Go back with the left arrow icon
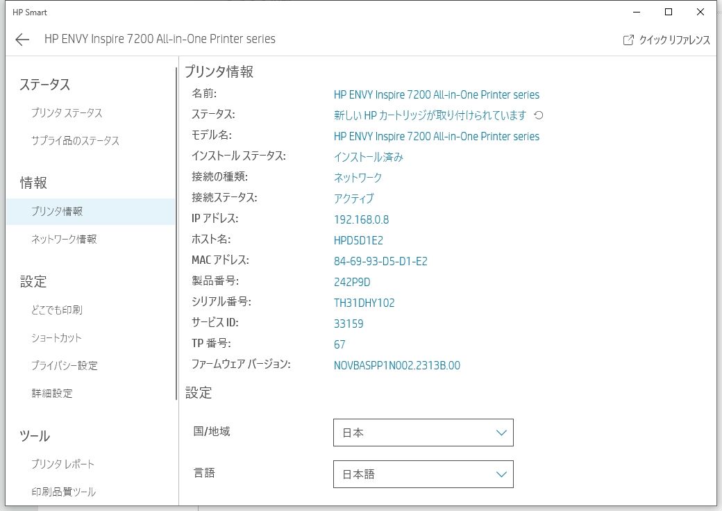The height and width of the screenshot is (511, 722). (22, 40)
